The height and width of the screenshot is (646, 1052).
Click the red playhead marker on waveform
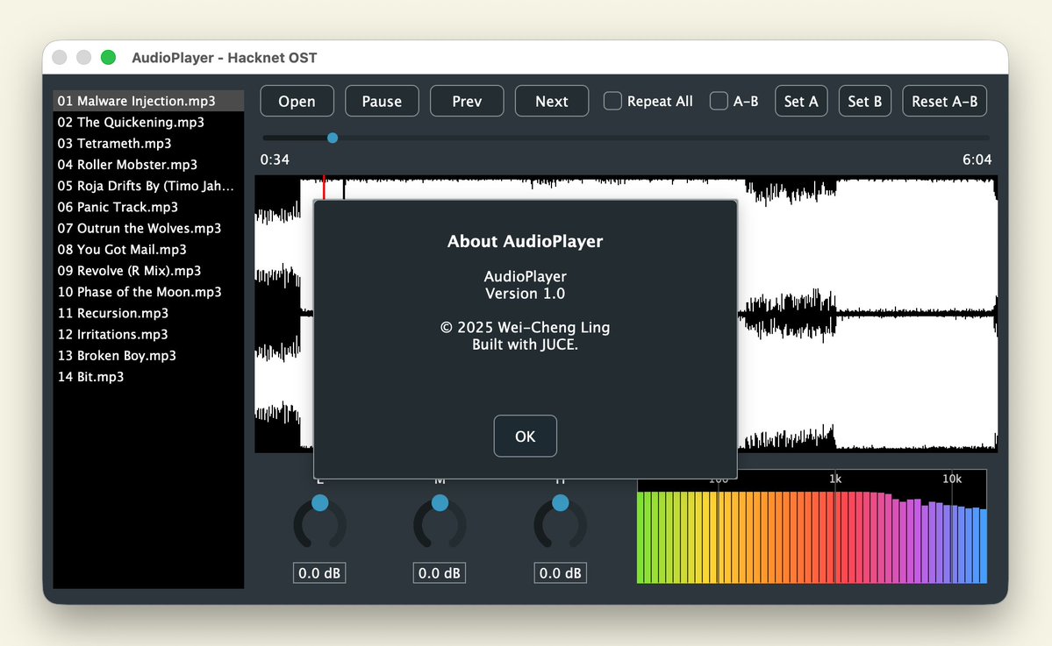pos(324,187)
